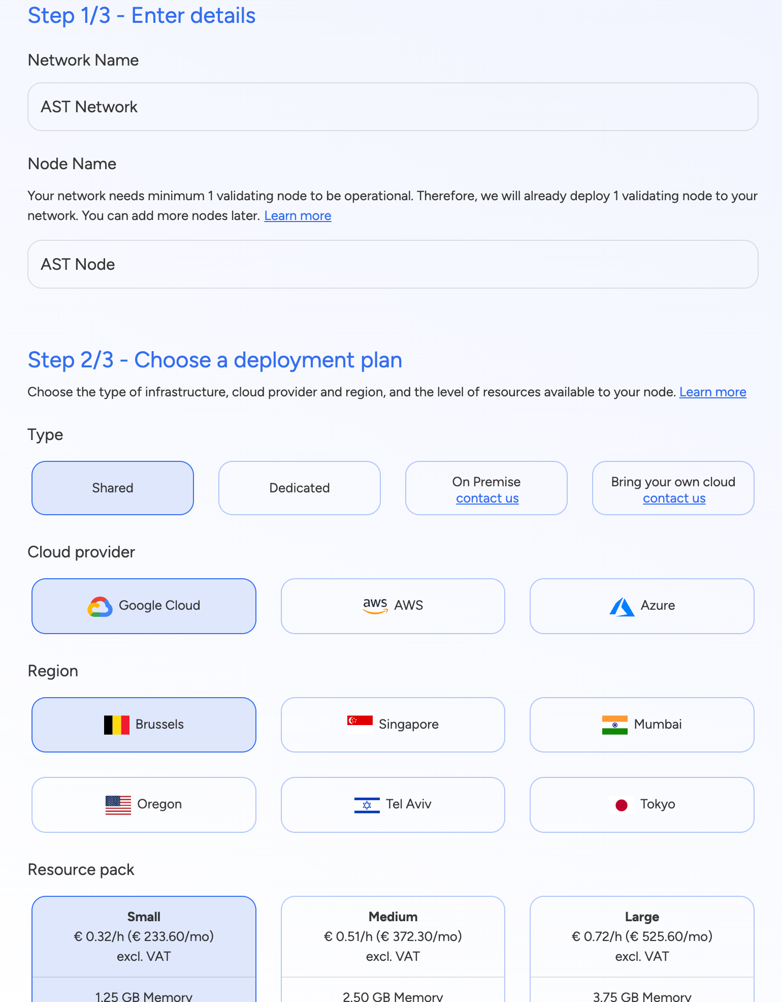
Task: Click the Azure logo icon
Action: click(x=622, y=607)
